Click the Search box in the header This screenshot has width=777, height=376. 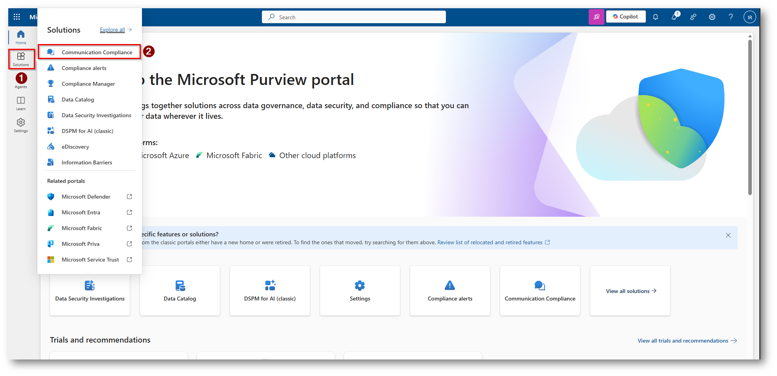click(354, 17)
